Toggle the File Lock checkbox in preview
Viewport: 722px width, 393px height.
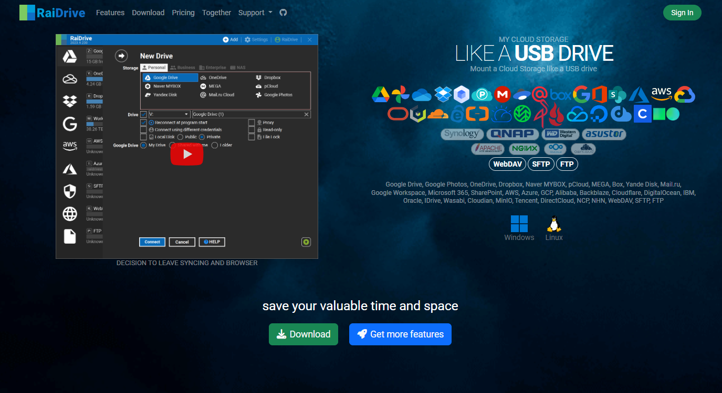pos(252,137)
